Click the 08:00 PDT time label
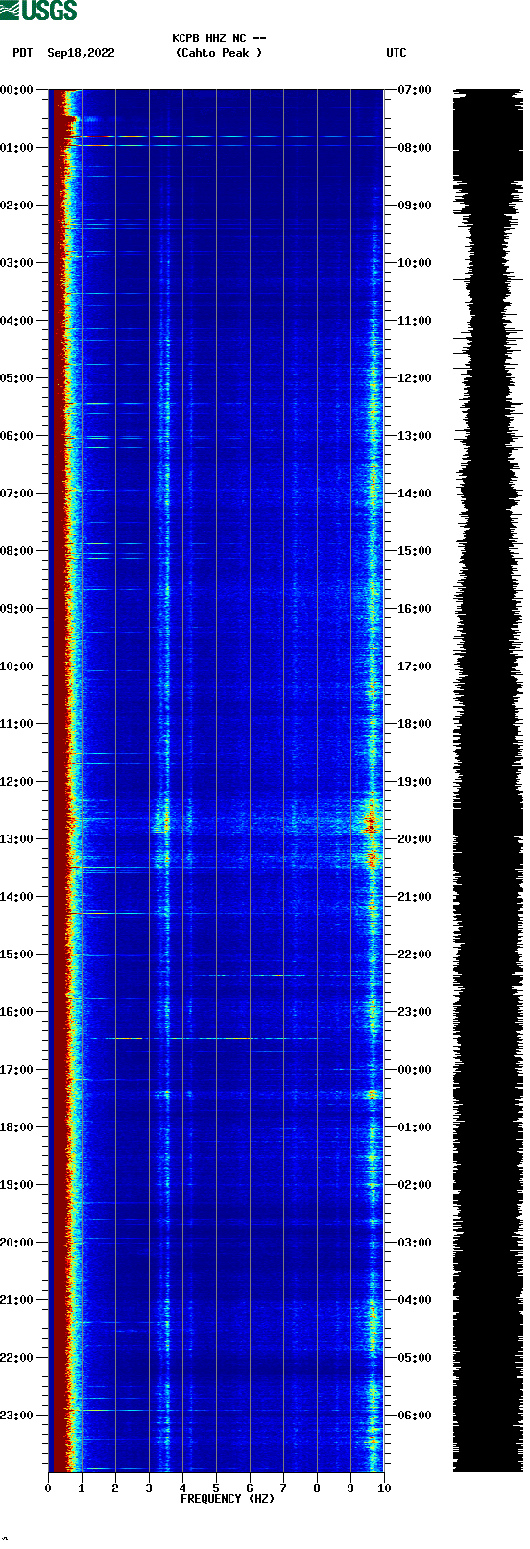Screen dimensions: 530x1549 pyautogui.click(x=16, y=551)
